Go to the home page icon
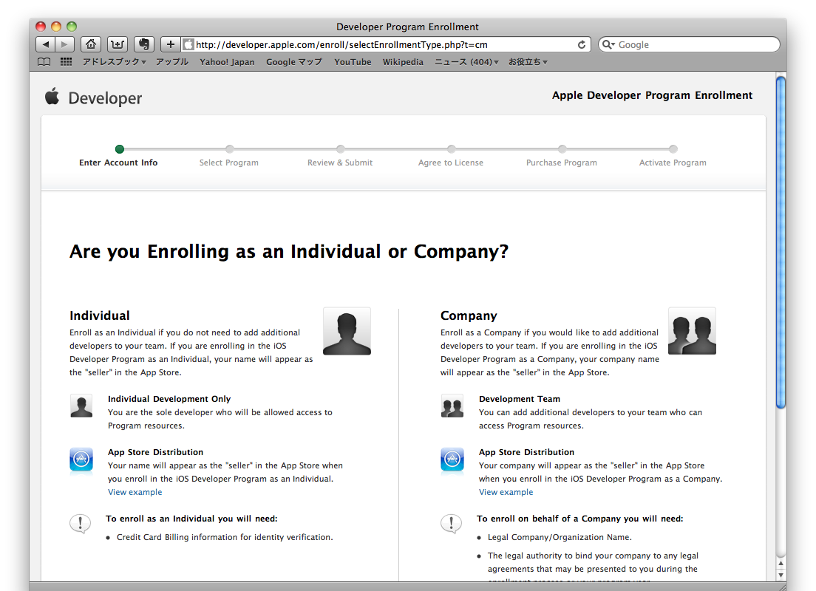The width and height of the screenshot is (816, 591). click(90, 44)
